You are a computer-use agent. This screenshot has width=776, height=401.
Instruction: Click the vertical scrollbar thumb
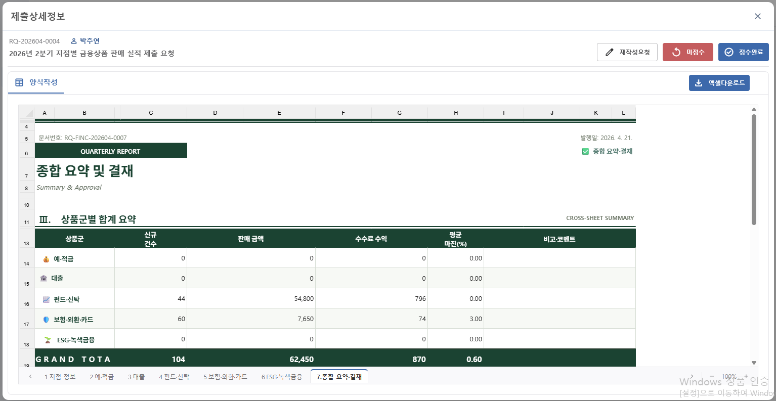click(x=754, y=169)
